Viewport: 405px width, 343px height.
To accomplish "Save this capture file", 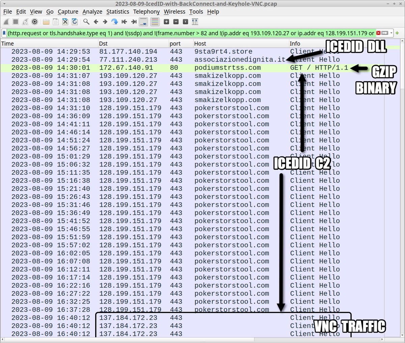I will (x=56, y=22).
